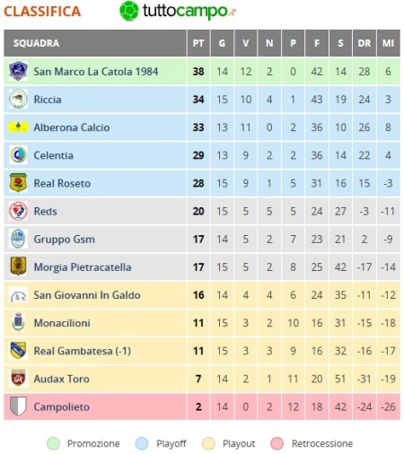
Task: Click the Celentia club badge
Action: (18, 155)
